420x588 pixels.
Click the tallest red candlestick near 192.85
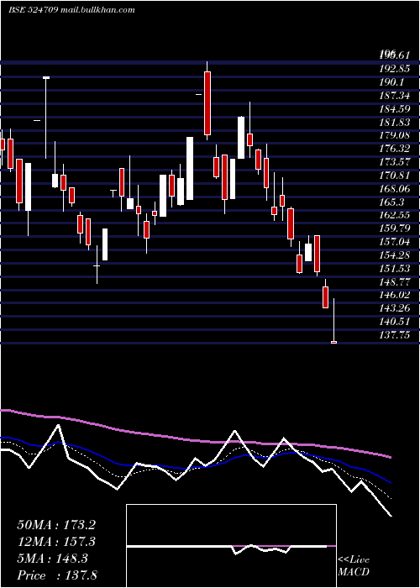[207, 103]
